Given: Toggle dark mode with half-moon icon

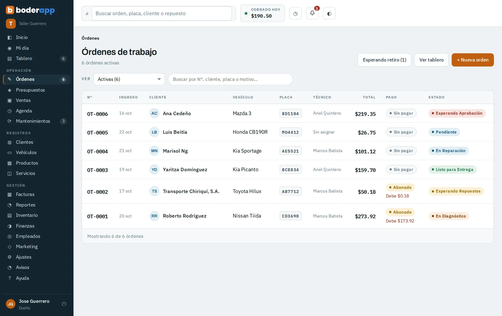Looking at the screenshot, I should tap(329, 13).
